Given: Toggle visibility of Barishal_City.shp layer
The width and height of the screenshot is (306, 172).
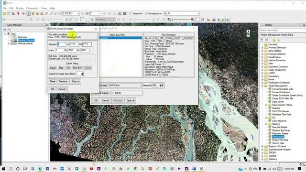Looking at the screenshot, I should [x=12, y=40].
